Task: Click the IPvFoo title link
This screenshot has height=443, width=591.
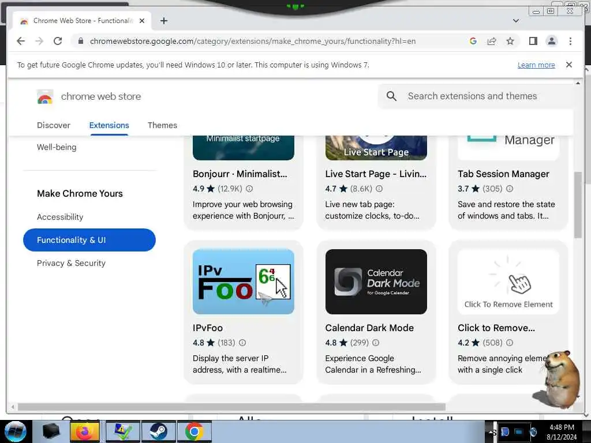Action: (x=208, y=328)
